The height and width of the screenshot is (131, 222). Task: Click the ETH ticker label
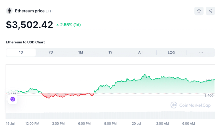tap(49, 11)
